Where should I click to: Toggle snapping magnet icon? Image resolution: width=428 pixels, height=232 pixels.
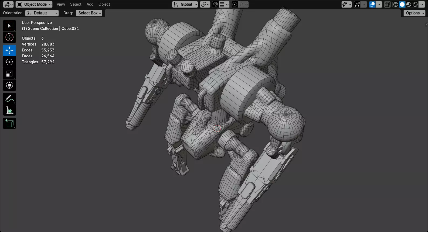point(215,4)
